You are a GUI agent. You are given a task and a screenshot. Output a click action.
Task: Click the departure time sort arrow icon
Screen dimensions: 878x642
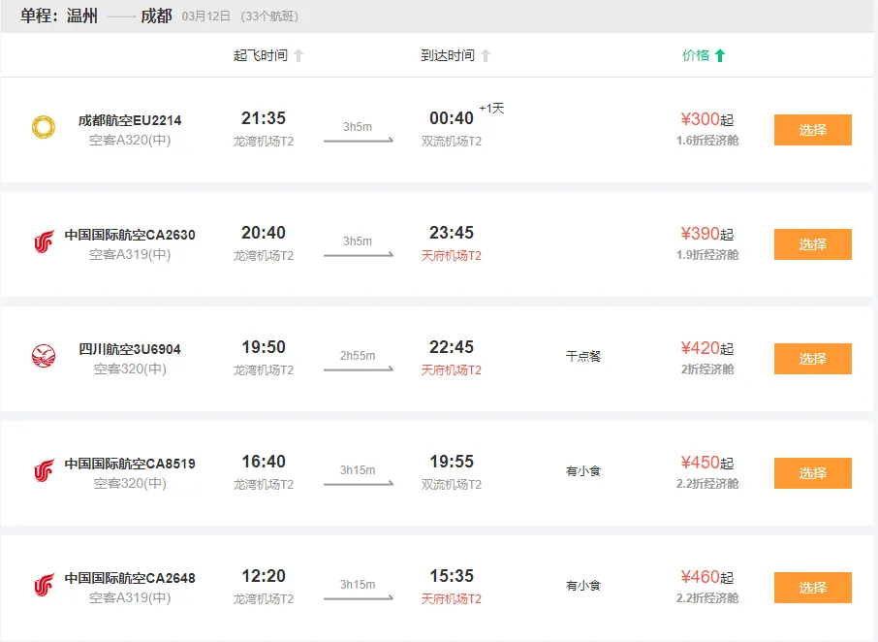[x=298, y=55]
